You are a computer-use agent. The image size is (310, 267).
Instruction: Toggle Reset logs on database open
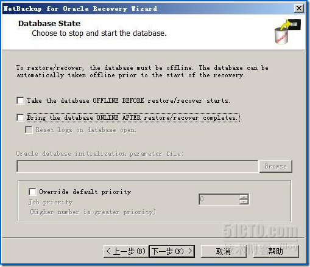tap(29, 130)
